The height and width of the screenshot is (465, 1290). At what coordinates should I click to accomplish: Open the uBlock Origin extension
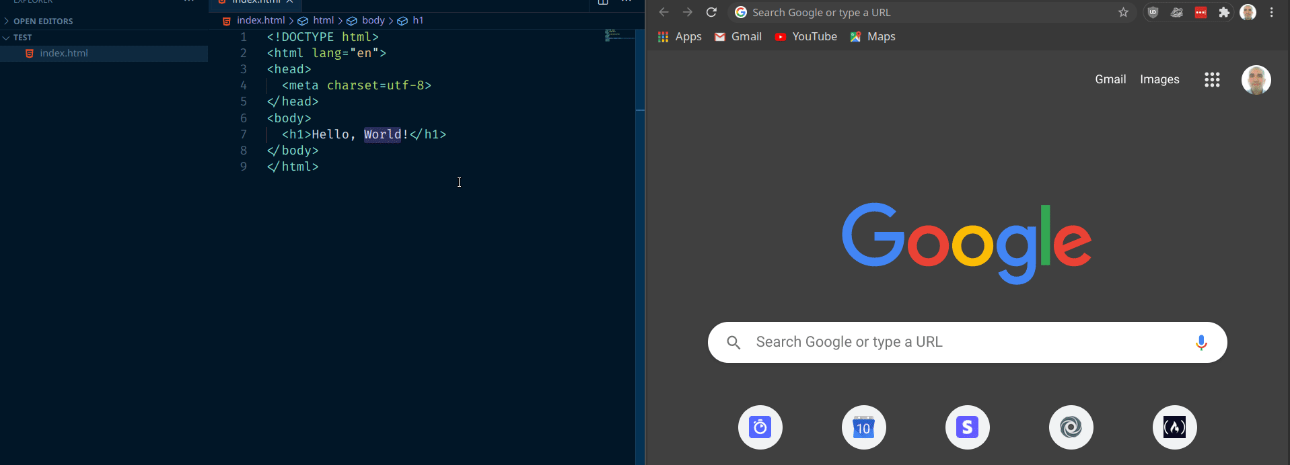pyautogui.click(x=1153, y=12)
